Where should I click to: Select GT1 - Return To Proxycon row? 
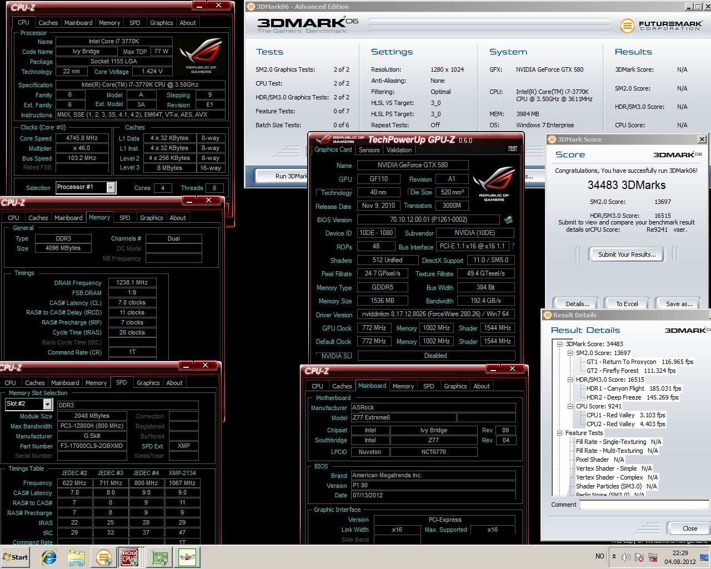pos(640,362)
